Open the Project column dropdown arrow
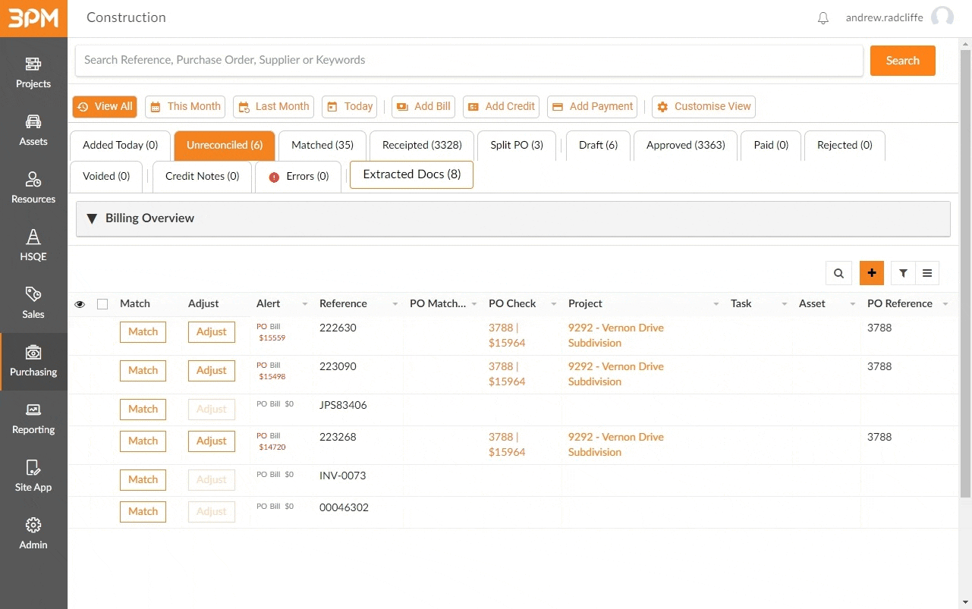Screen dimensions: 972x609 coord(716,304)
